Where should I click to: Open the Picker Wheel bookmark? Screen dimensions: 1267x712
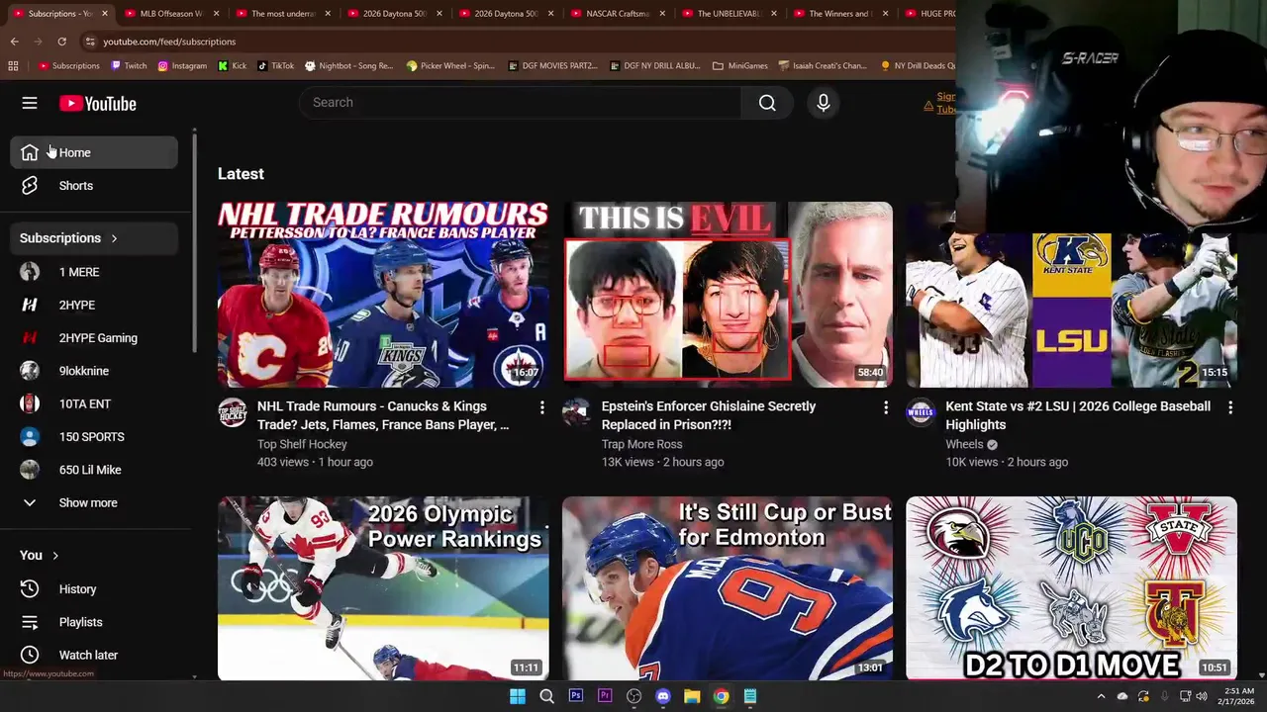point(450,65)
